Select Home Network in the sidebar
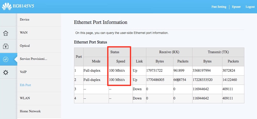 pos(30,111)
